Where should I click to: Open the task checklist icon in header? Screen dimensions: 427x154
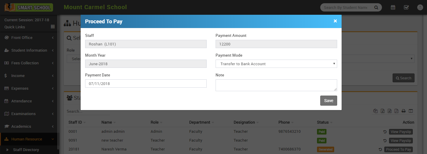406,7
